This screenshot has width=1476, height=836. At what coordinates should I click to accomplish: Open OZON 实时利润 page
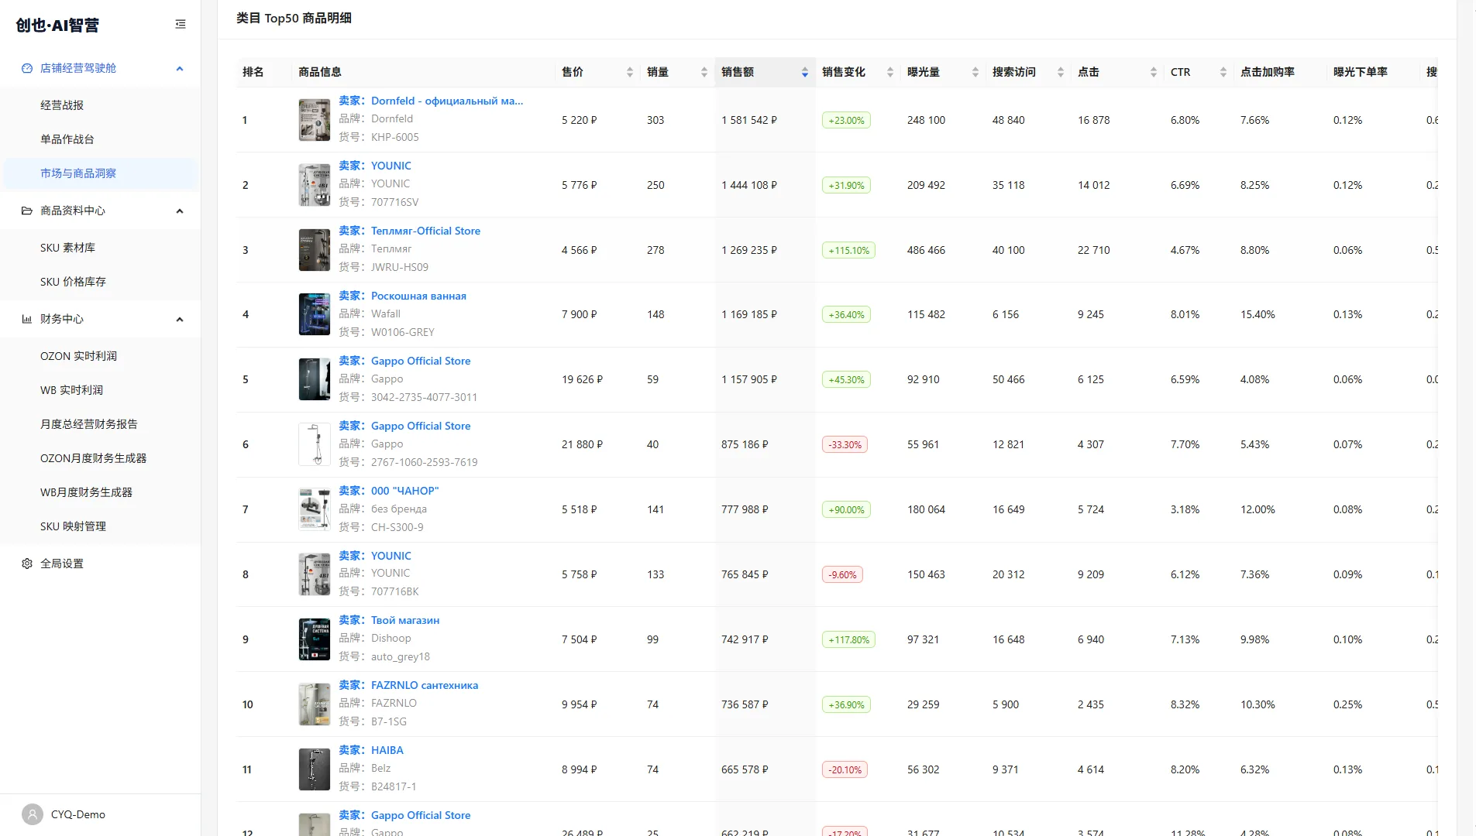click(x=101, y=356)
